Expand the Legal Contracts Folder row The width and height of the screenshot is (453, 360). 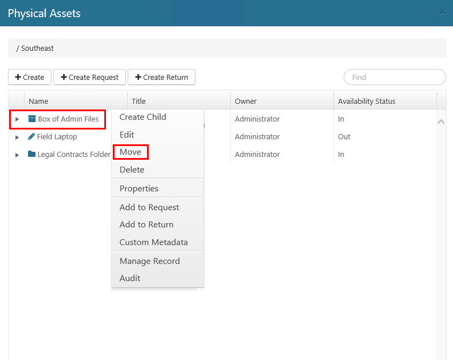tap(17, 155)
